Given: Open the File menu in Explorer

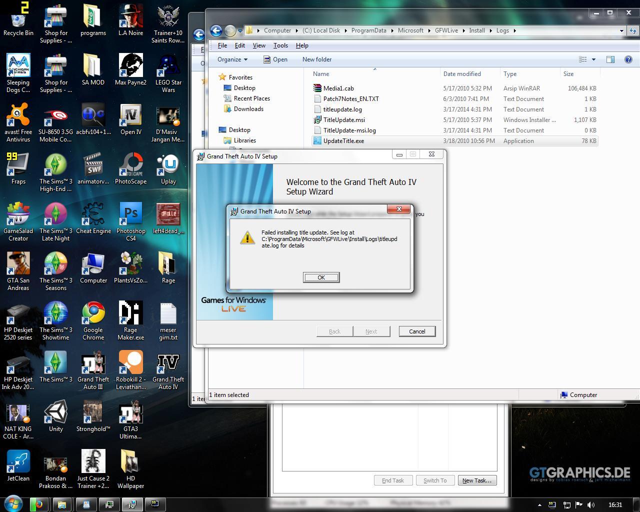Looking at the screenshot, I should [x=222, y=45].
